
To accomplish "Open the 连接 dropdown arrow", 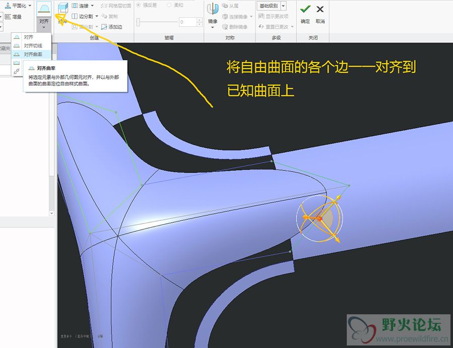I will (x=93, y=6).
